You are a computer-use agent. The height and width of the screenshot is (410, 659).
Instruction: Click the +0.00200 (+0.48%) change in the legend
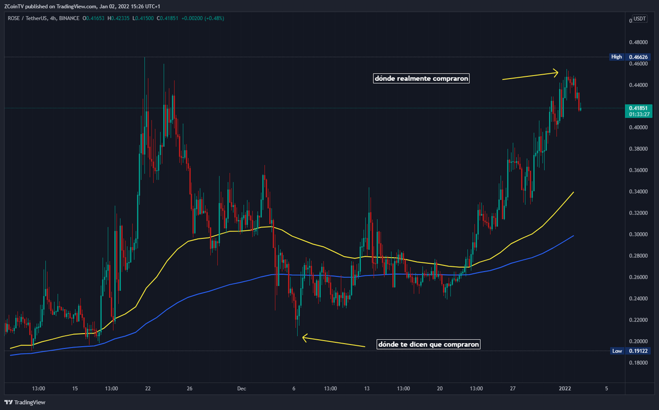pyautogui.click(x=204, y=18)
